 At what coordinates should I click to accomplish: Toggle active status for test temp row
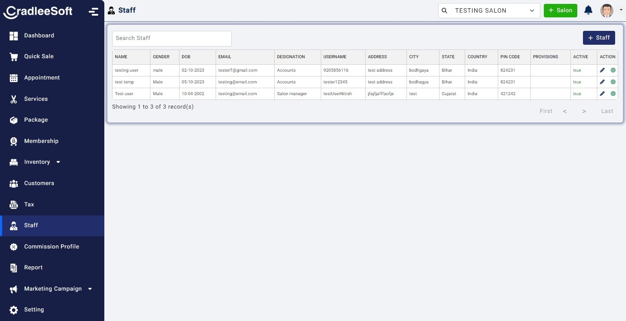tap(613, 82)
